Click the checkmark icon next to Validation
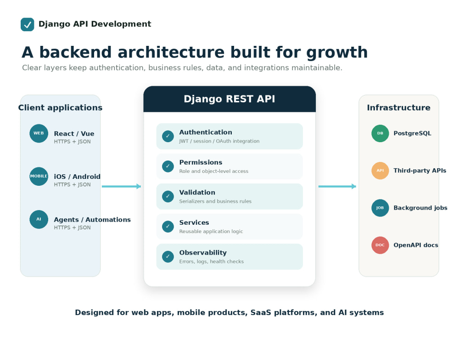459x344 pixels. [168, 197]
